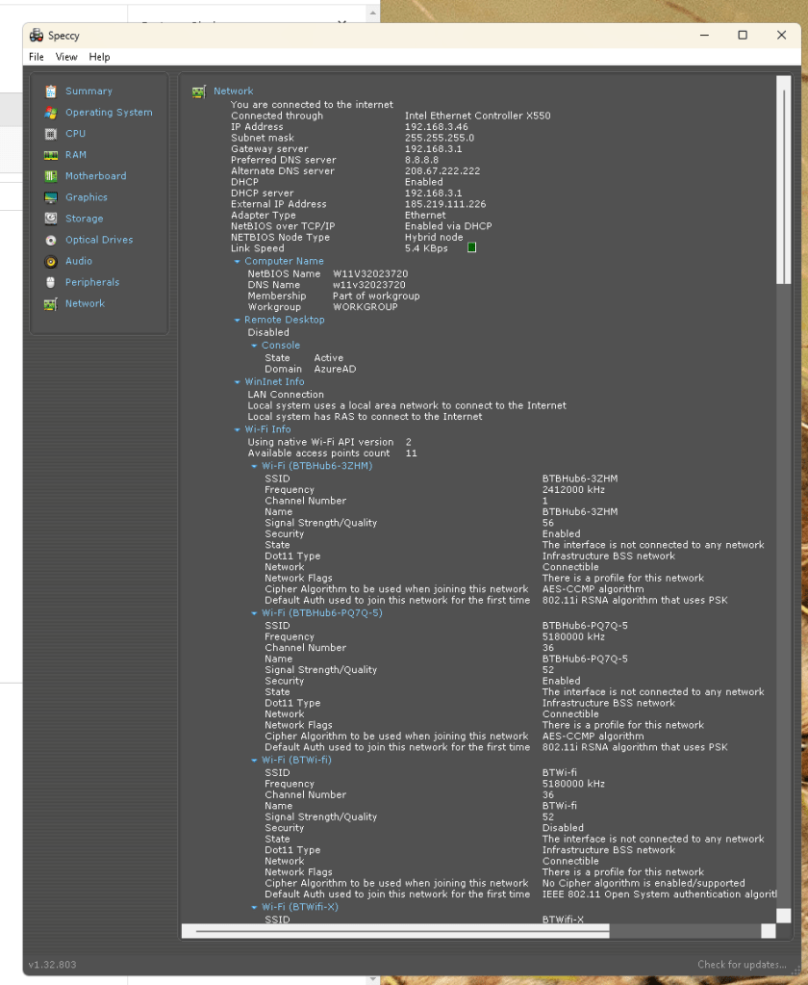The width and height of the screenshot is (808, 985).
Task: Click the green Link Speed indicator square
Action: (471, 247)
